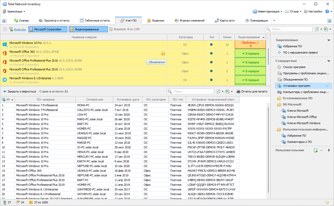
Task: Collapse the Закрепленные section
Action: tap(329, 40)
